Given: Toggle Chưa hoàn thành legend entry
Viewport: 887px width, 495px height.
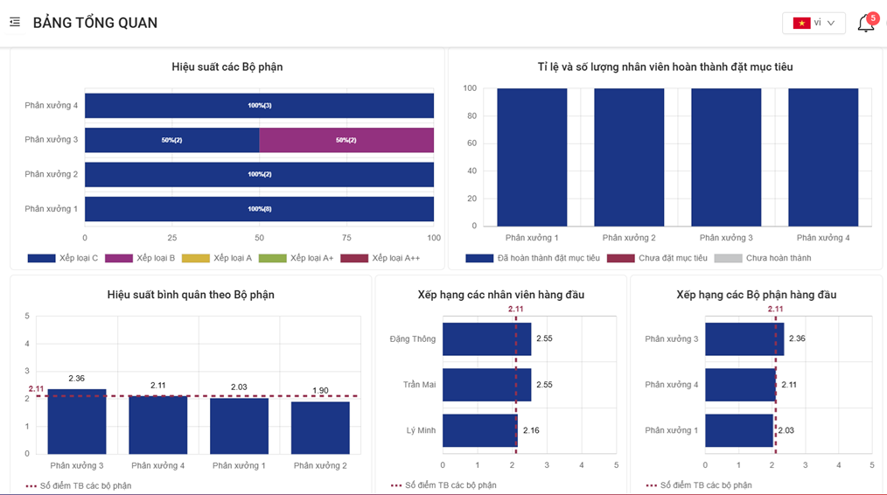Looking at the screenshot, I should 762,258.
